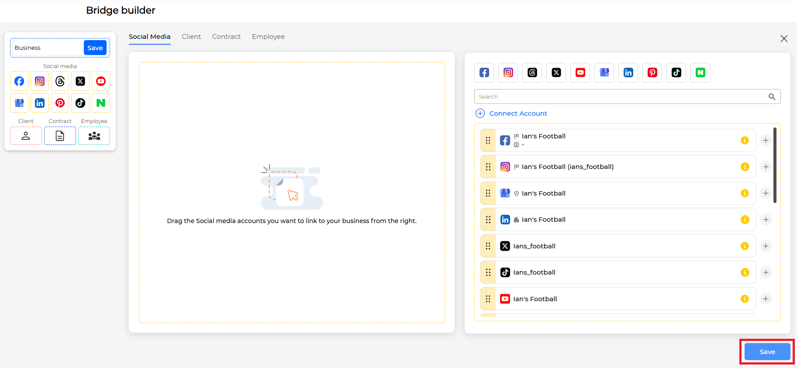This screenshot has width=797, height=368.
Task: Select the YouTube Ian's Football account entry
Action: (618, 299)
